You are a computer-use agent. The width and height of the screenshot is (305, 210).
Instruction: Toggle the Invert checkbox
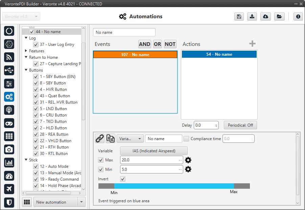(x=123, y=179)
